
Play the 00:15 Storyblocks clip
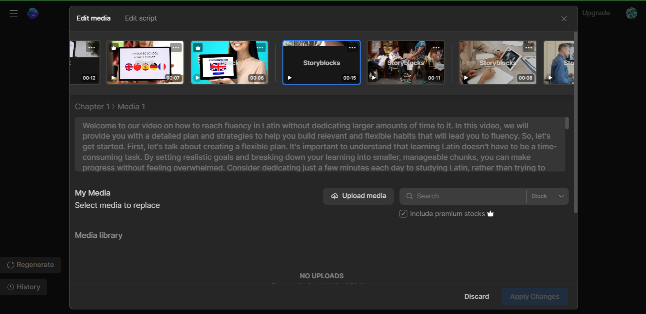[290, 78]
